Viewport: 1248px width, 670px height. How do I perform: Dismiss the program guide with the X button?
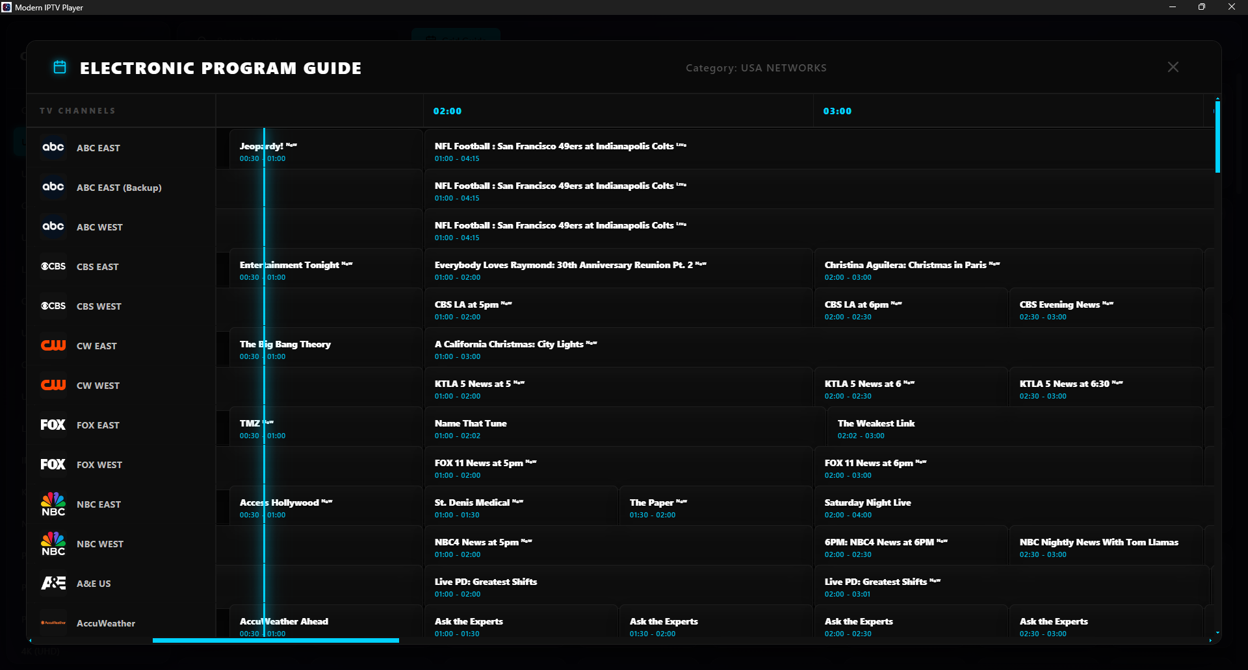pyautogui.click(x=1173, y=67)
